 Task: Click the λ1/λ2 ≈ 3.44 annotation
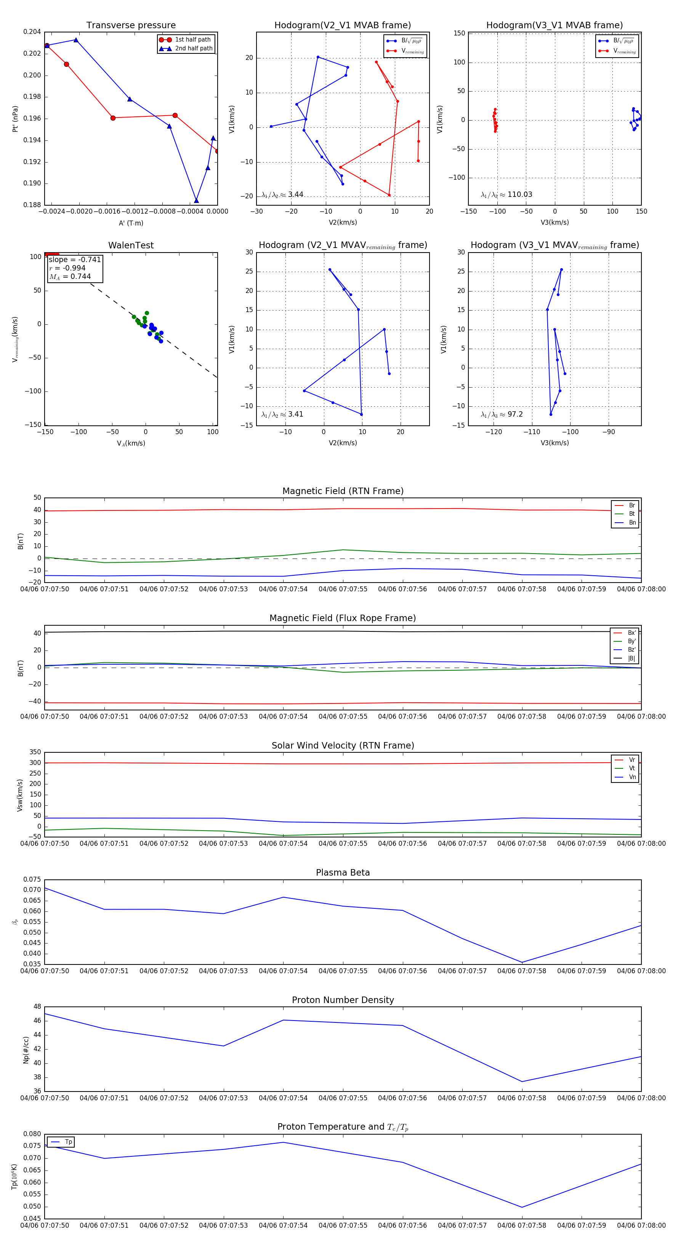(x=282, y=195)
